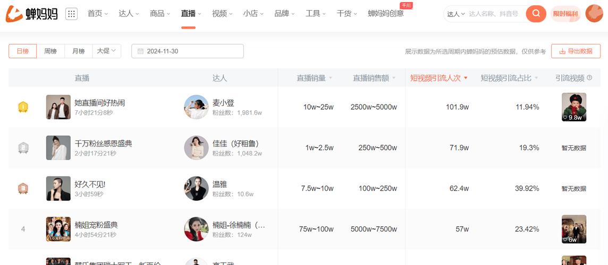Screen dimensions: 608x265
Task: Open 佳佳（好粗鲁）avatar
Action: [196, 148]
